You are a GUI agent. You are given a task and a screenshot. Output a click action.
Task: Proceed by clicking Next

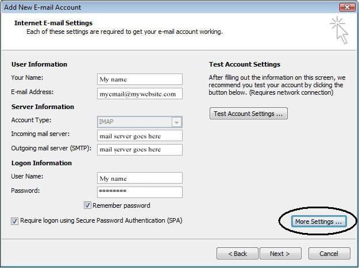click(280, 253)
